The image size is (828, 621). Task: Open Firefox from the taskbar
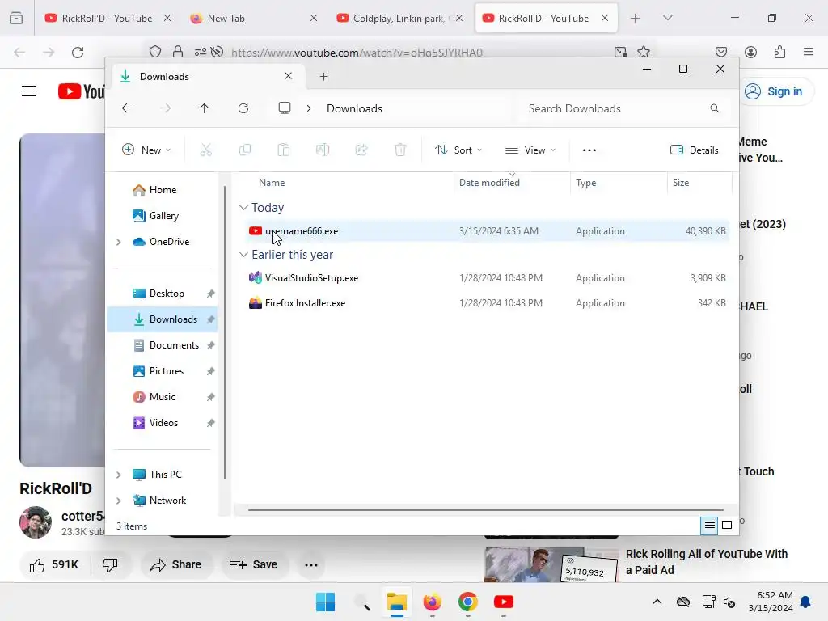pos(433,602)
